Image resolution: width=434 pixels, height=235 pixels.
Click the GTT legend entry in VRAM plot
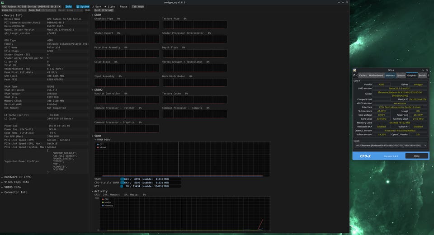[100, 145]
